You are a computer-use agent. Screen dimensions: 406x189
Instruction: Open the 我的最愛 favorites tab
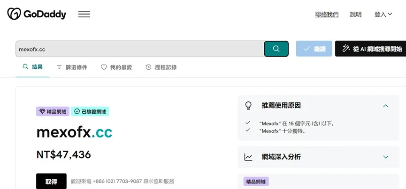[116, 67]
